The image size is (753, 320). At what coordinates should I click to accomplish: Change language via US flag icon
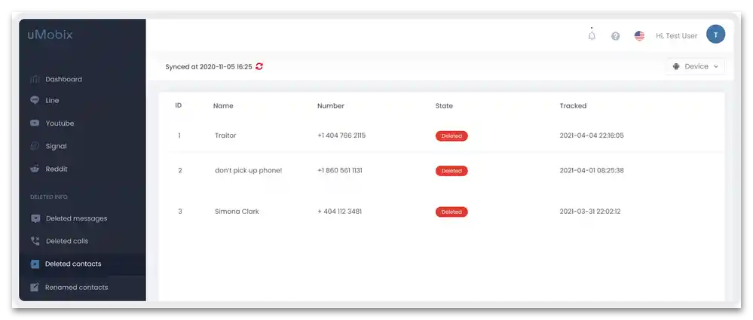[639, 36]
